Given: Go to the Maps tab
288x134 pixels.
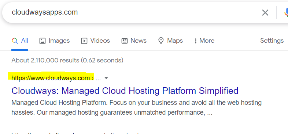Looking at the screenshot, I should point(170,41).
